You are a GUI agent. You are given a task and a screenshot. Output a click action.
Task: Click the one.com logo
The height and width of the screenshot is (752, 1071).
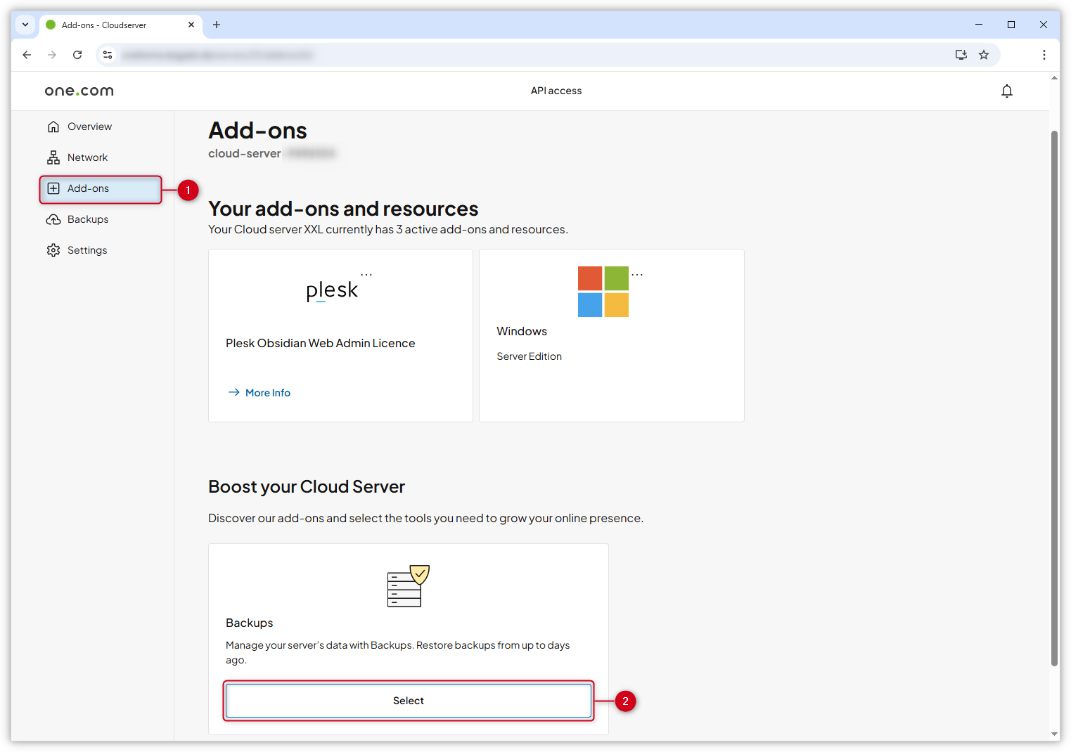coord(79,90)
